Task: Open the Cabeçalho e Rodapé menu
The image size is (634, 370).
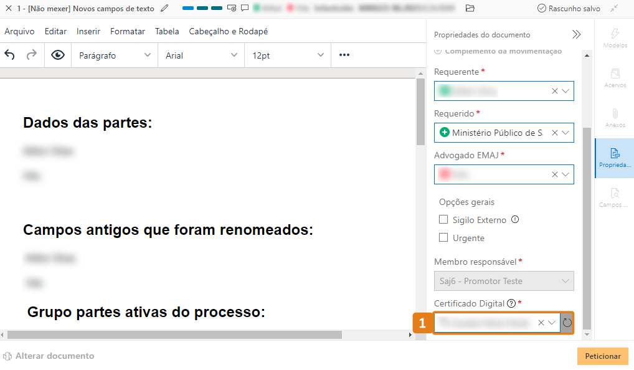Action: (x=229, y=32)
